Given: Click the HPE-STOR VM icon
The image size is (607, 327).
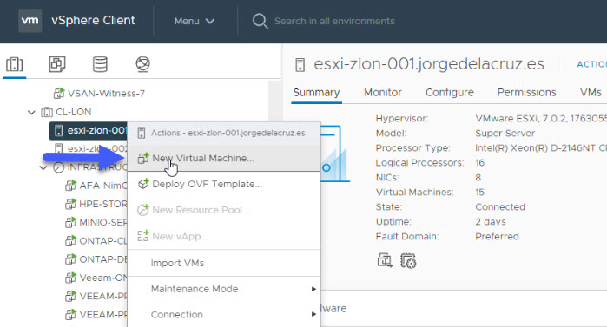Looking at the screenshot, I should pos(70,204).
